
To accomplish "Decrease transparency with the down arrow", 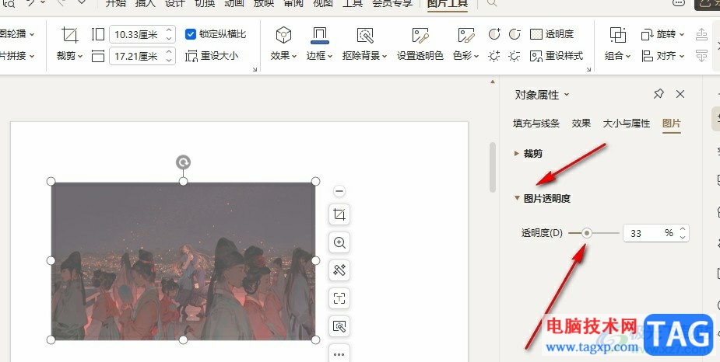I will (x=683, y=238).
